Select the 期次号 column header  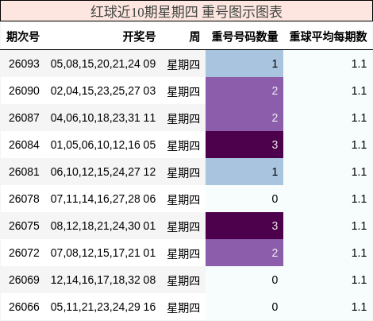(23, 37)
